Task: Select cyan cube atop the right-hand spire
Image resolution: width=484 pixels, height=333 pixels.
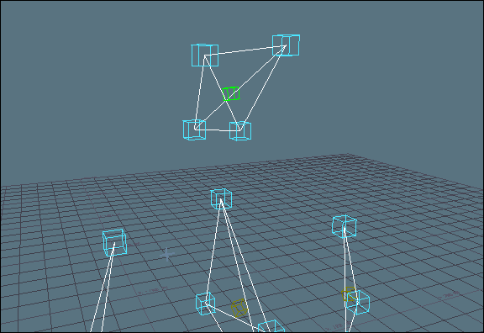Action: point(345,226)
